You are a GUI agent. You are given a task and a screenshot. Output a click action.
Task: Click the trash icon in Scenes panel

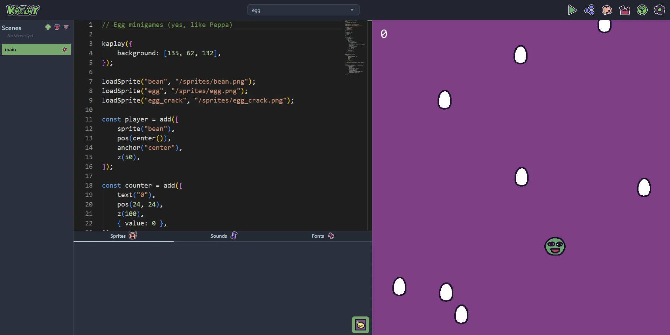pos(57,27)
